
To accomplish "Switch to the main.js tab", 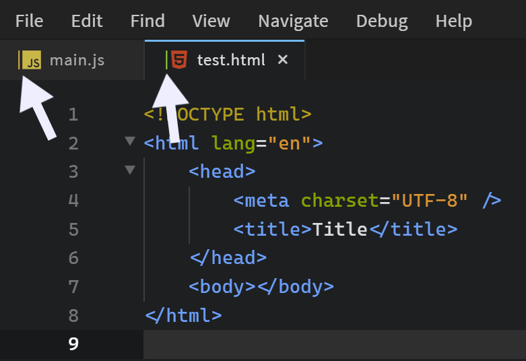I will click(x=77, y=61).
